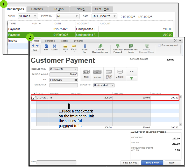Image resolution: width=185 pixels, height=167 pixels.
Task: Select the 01/29/2025 Payment row
Action: pyautogui.click(x=90, y=35)
